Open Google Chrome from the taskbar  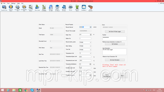[26, 90]
